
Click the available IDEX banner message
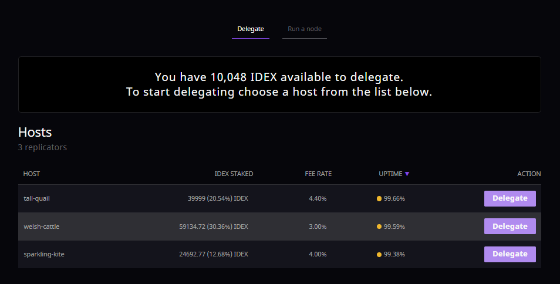point(279,84)
